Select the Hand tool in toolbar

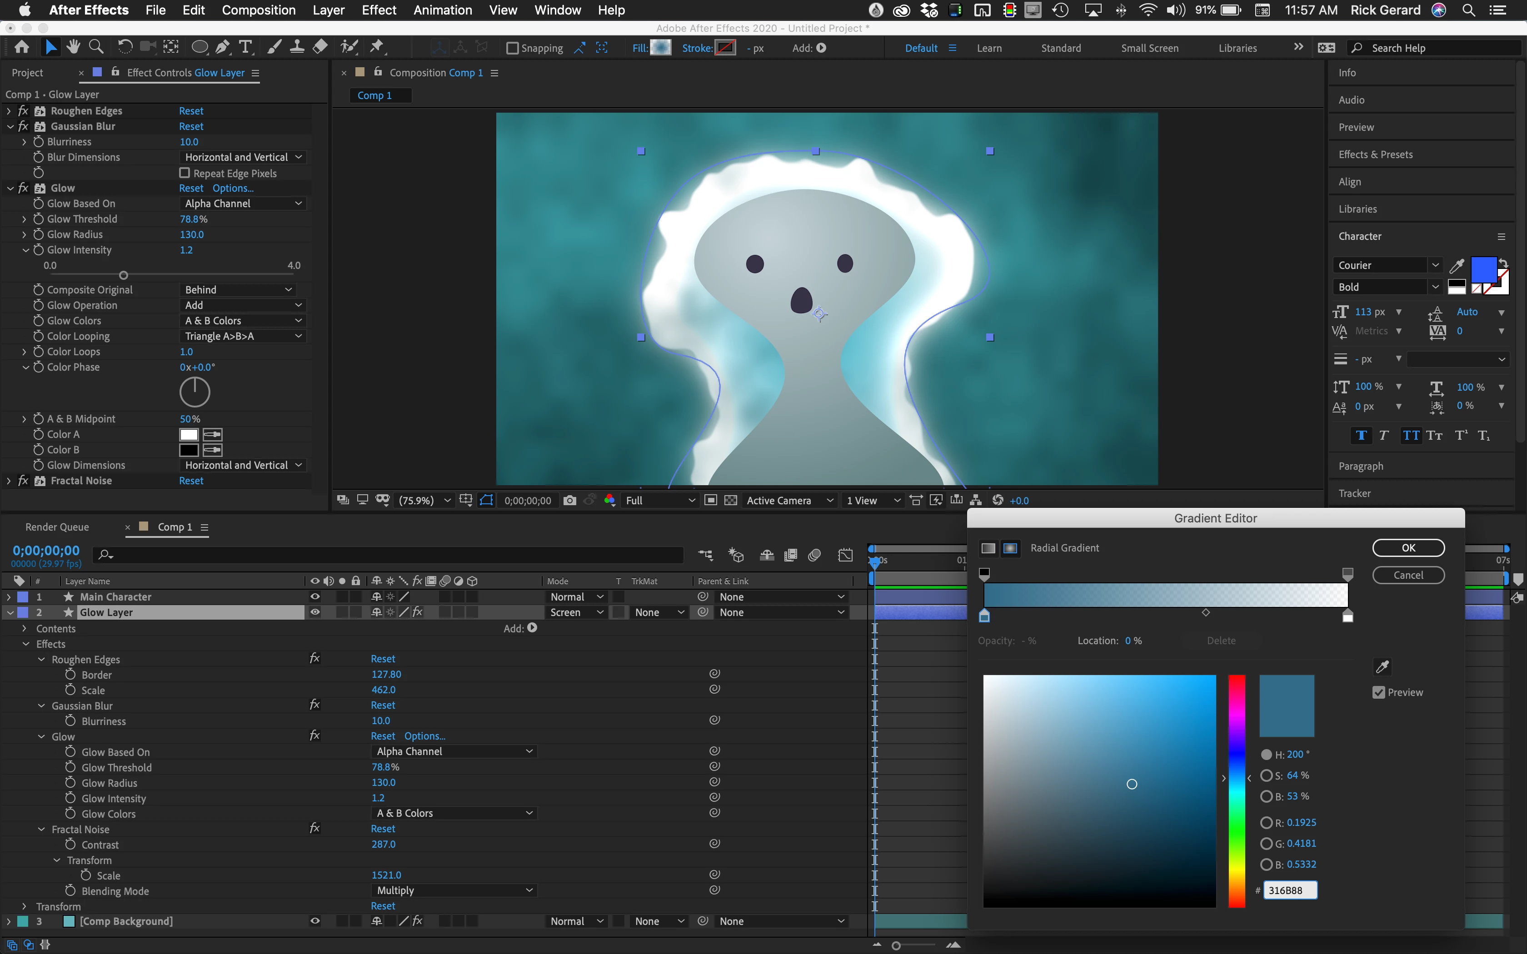click(x=73, y=47)
